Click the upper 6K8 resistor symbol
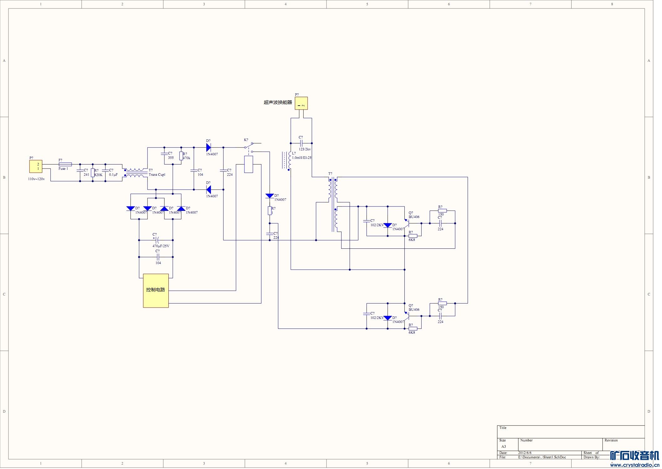The image size is (662, 469). 413,236
